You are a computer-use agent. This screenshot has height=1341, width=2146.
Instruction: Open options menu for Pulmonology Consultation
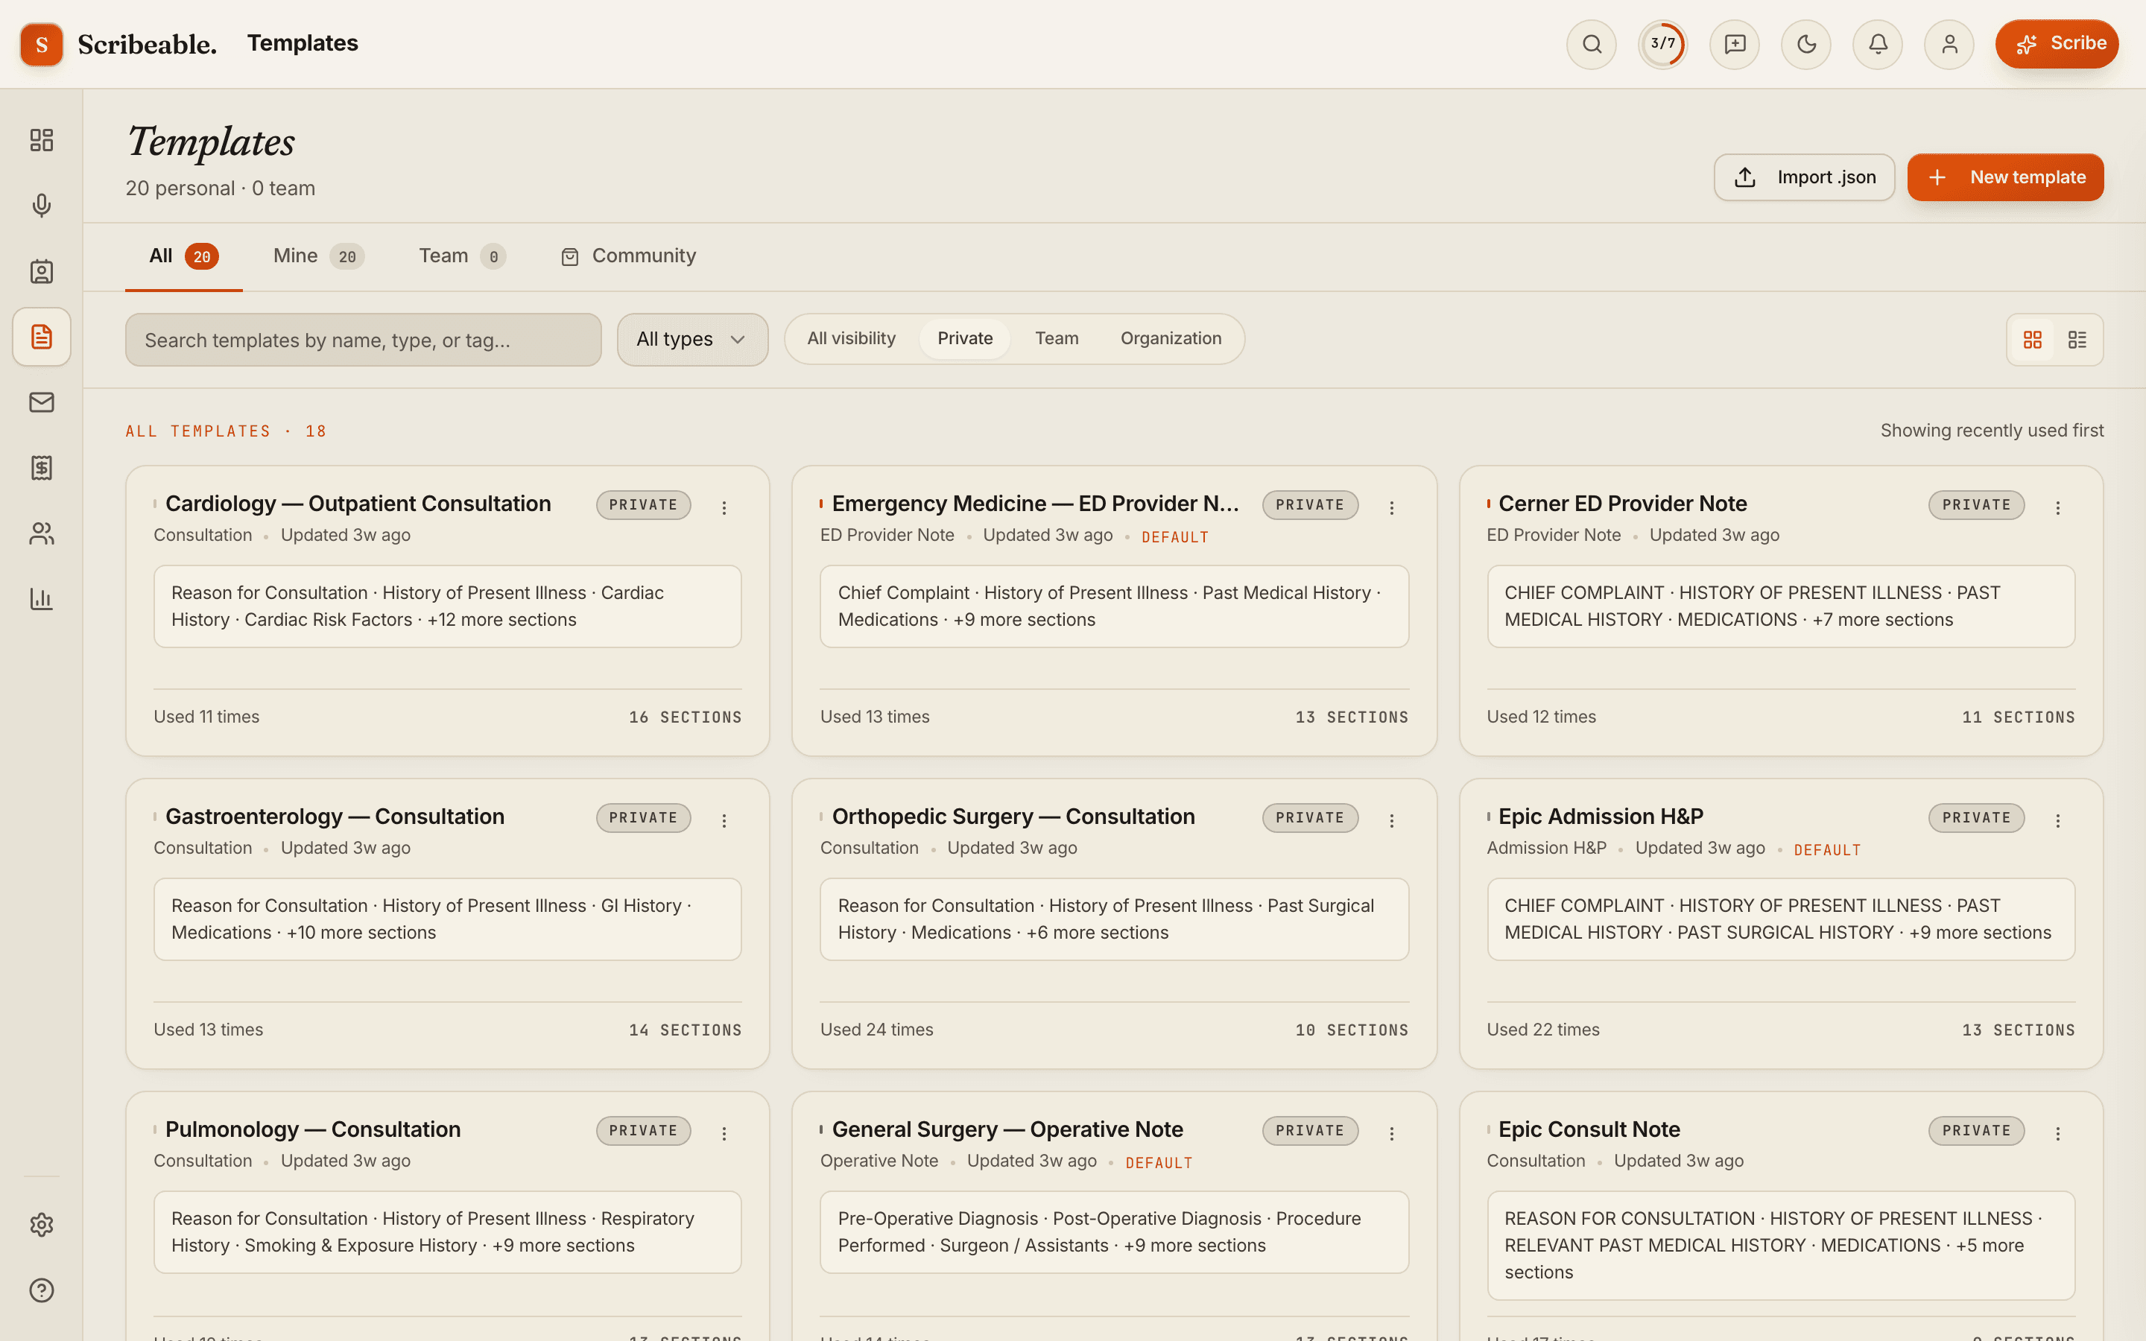point(724,1135)
